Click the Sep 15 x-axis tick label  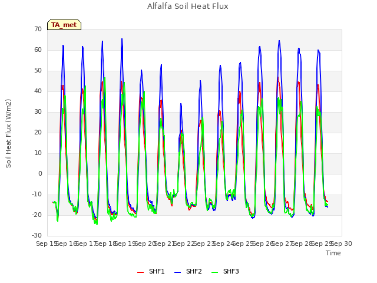[47, 243]
